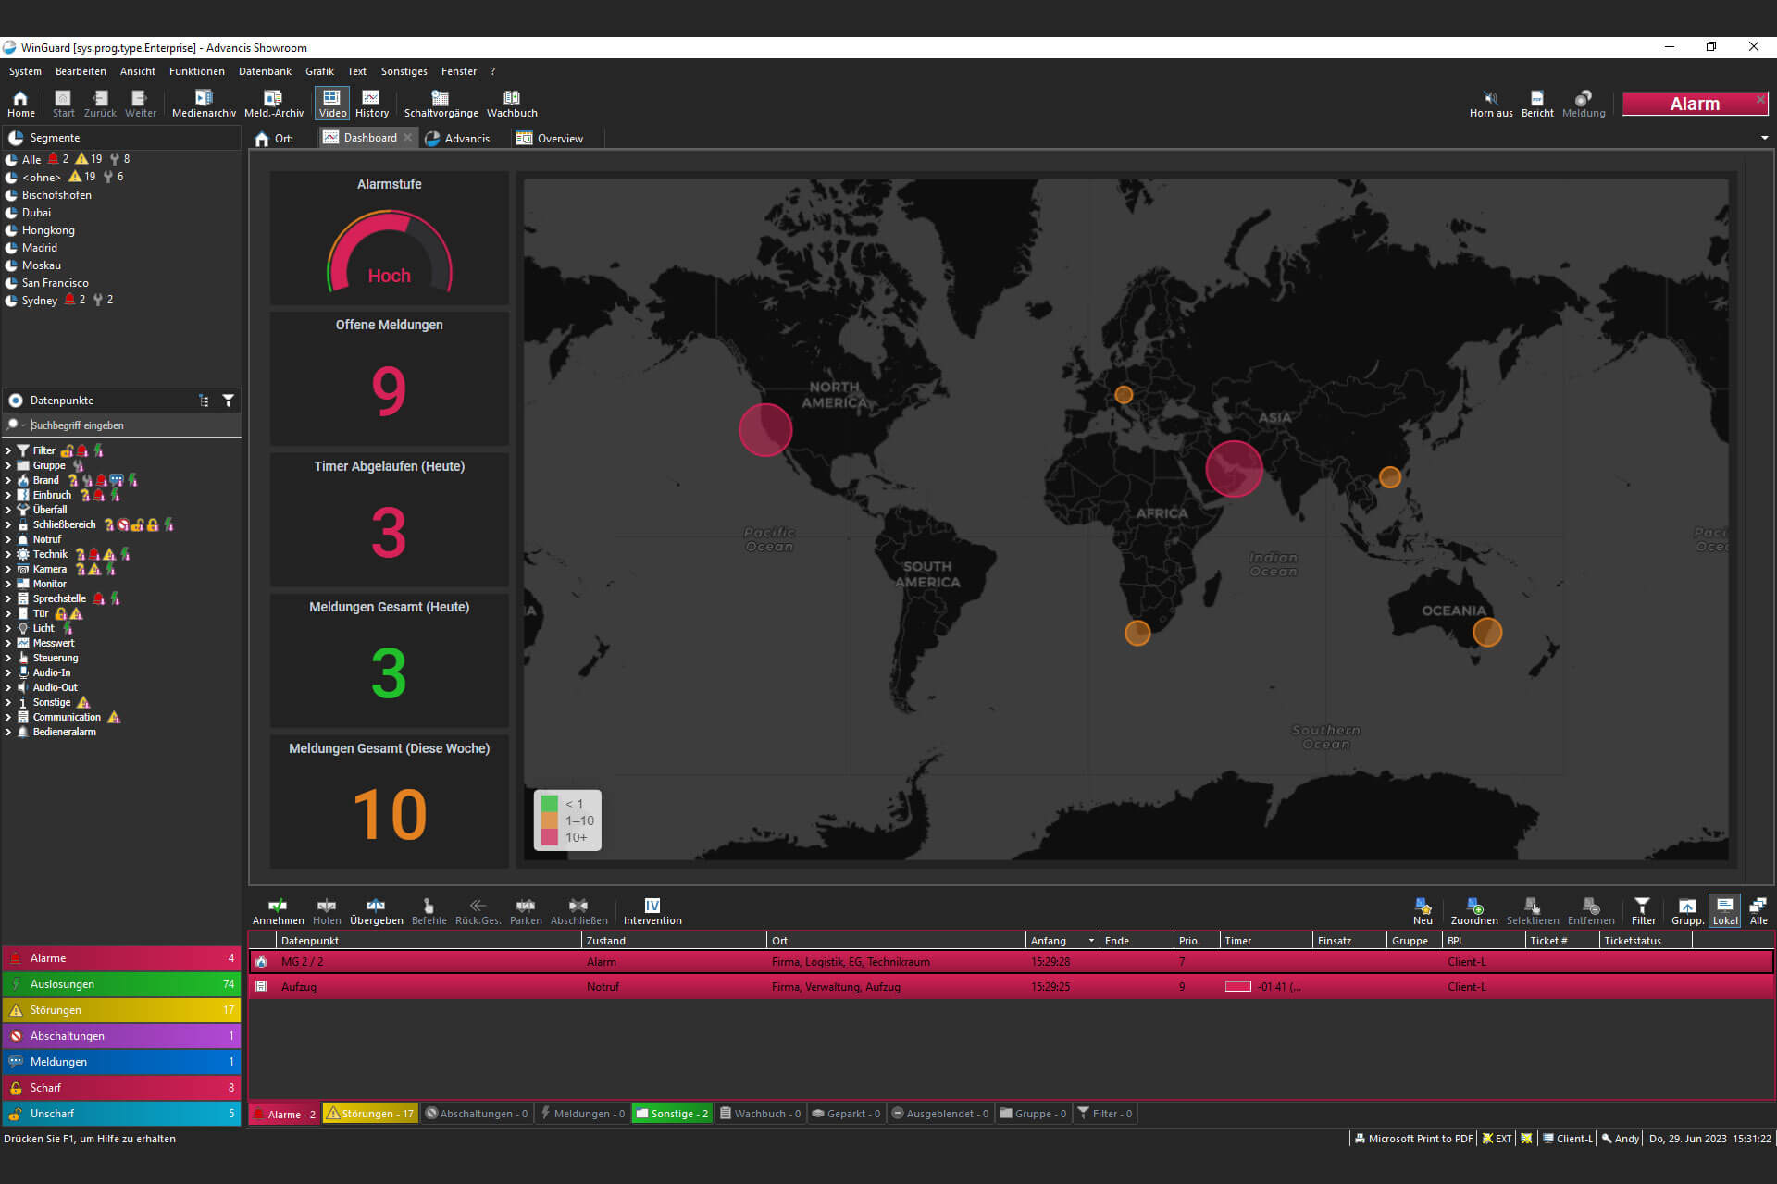Click the Scharf category bar
This screenshot has height=1184, width=1777.
[121, 1088]
